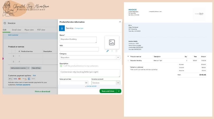Click the invoice history clock icon
The image size is (214, 119).
[5, 23]
